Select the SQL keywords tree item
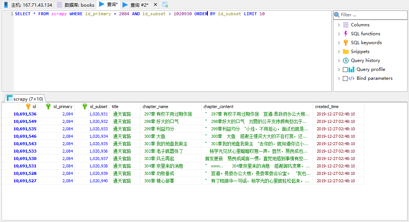409x222 pixels. tap(366, 42)
